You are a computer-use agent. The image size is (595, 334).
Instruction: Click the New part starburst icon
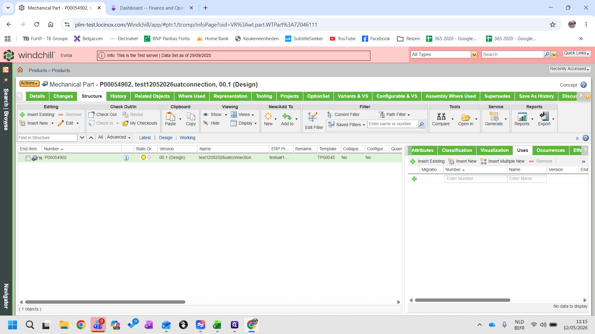coord(268,116)
